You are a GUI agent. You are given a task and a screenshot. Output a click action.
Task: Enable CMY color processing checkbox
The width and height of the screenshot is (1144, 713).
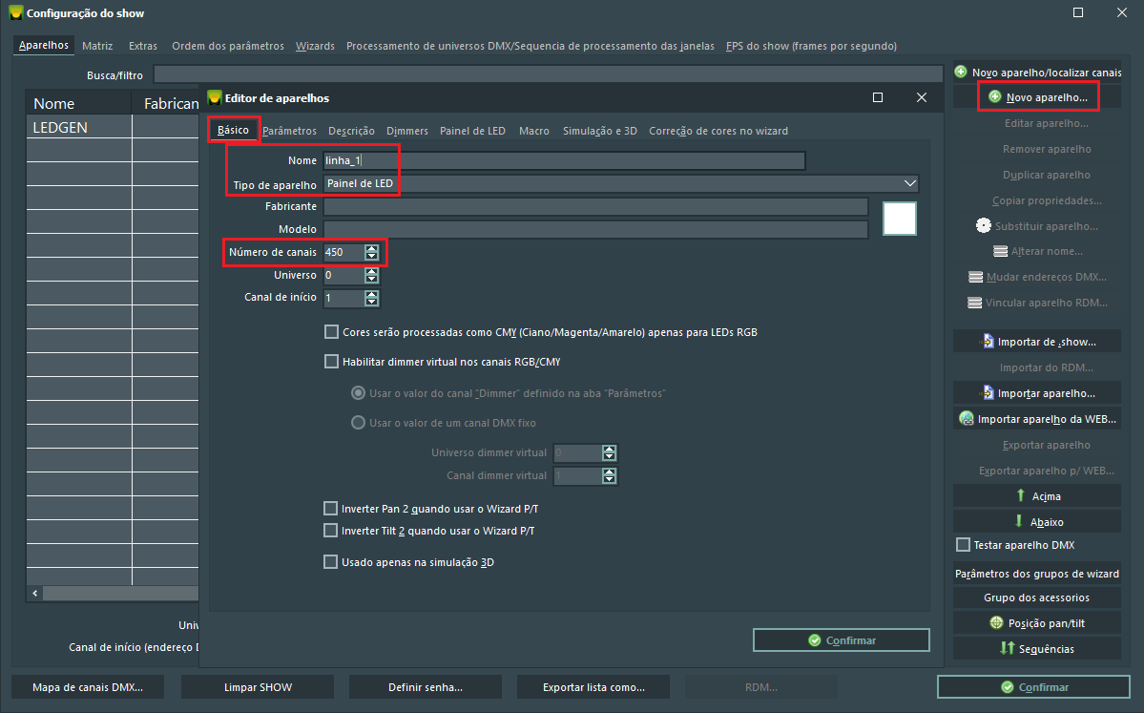[332, 332]
